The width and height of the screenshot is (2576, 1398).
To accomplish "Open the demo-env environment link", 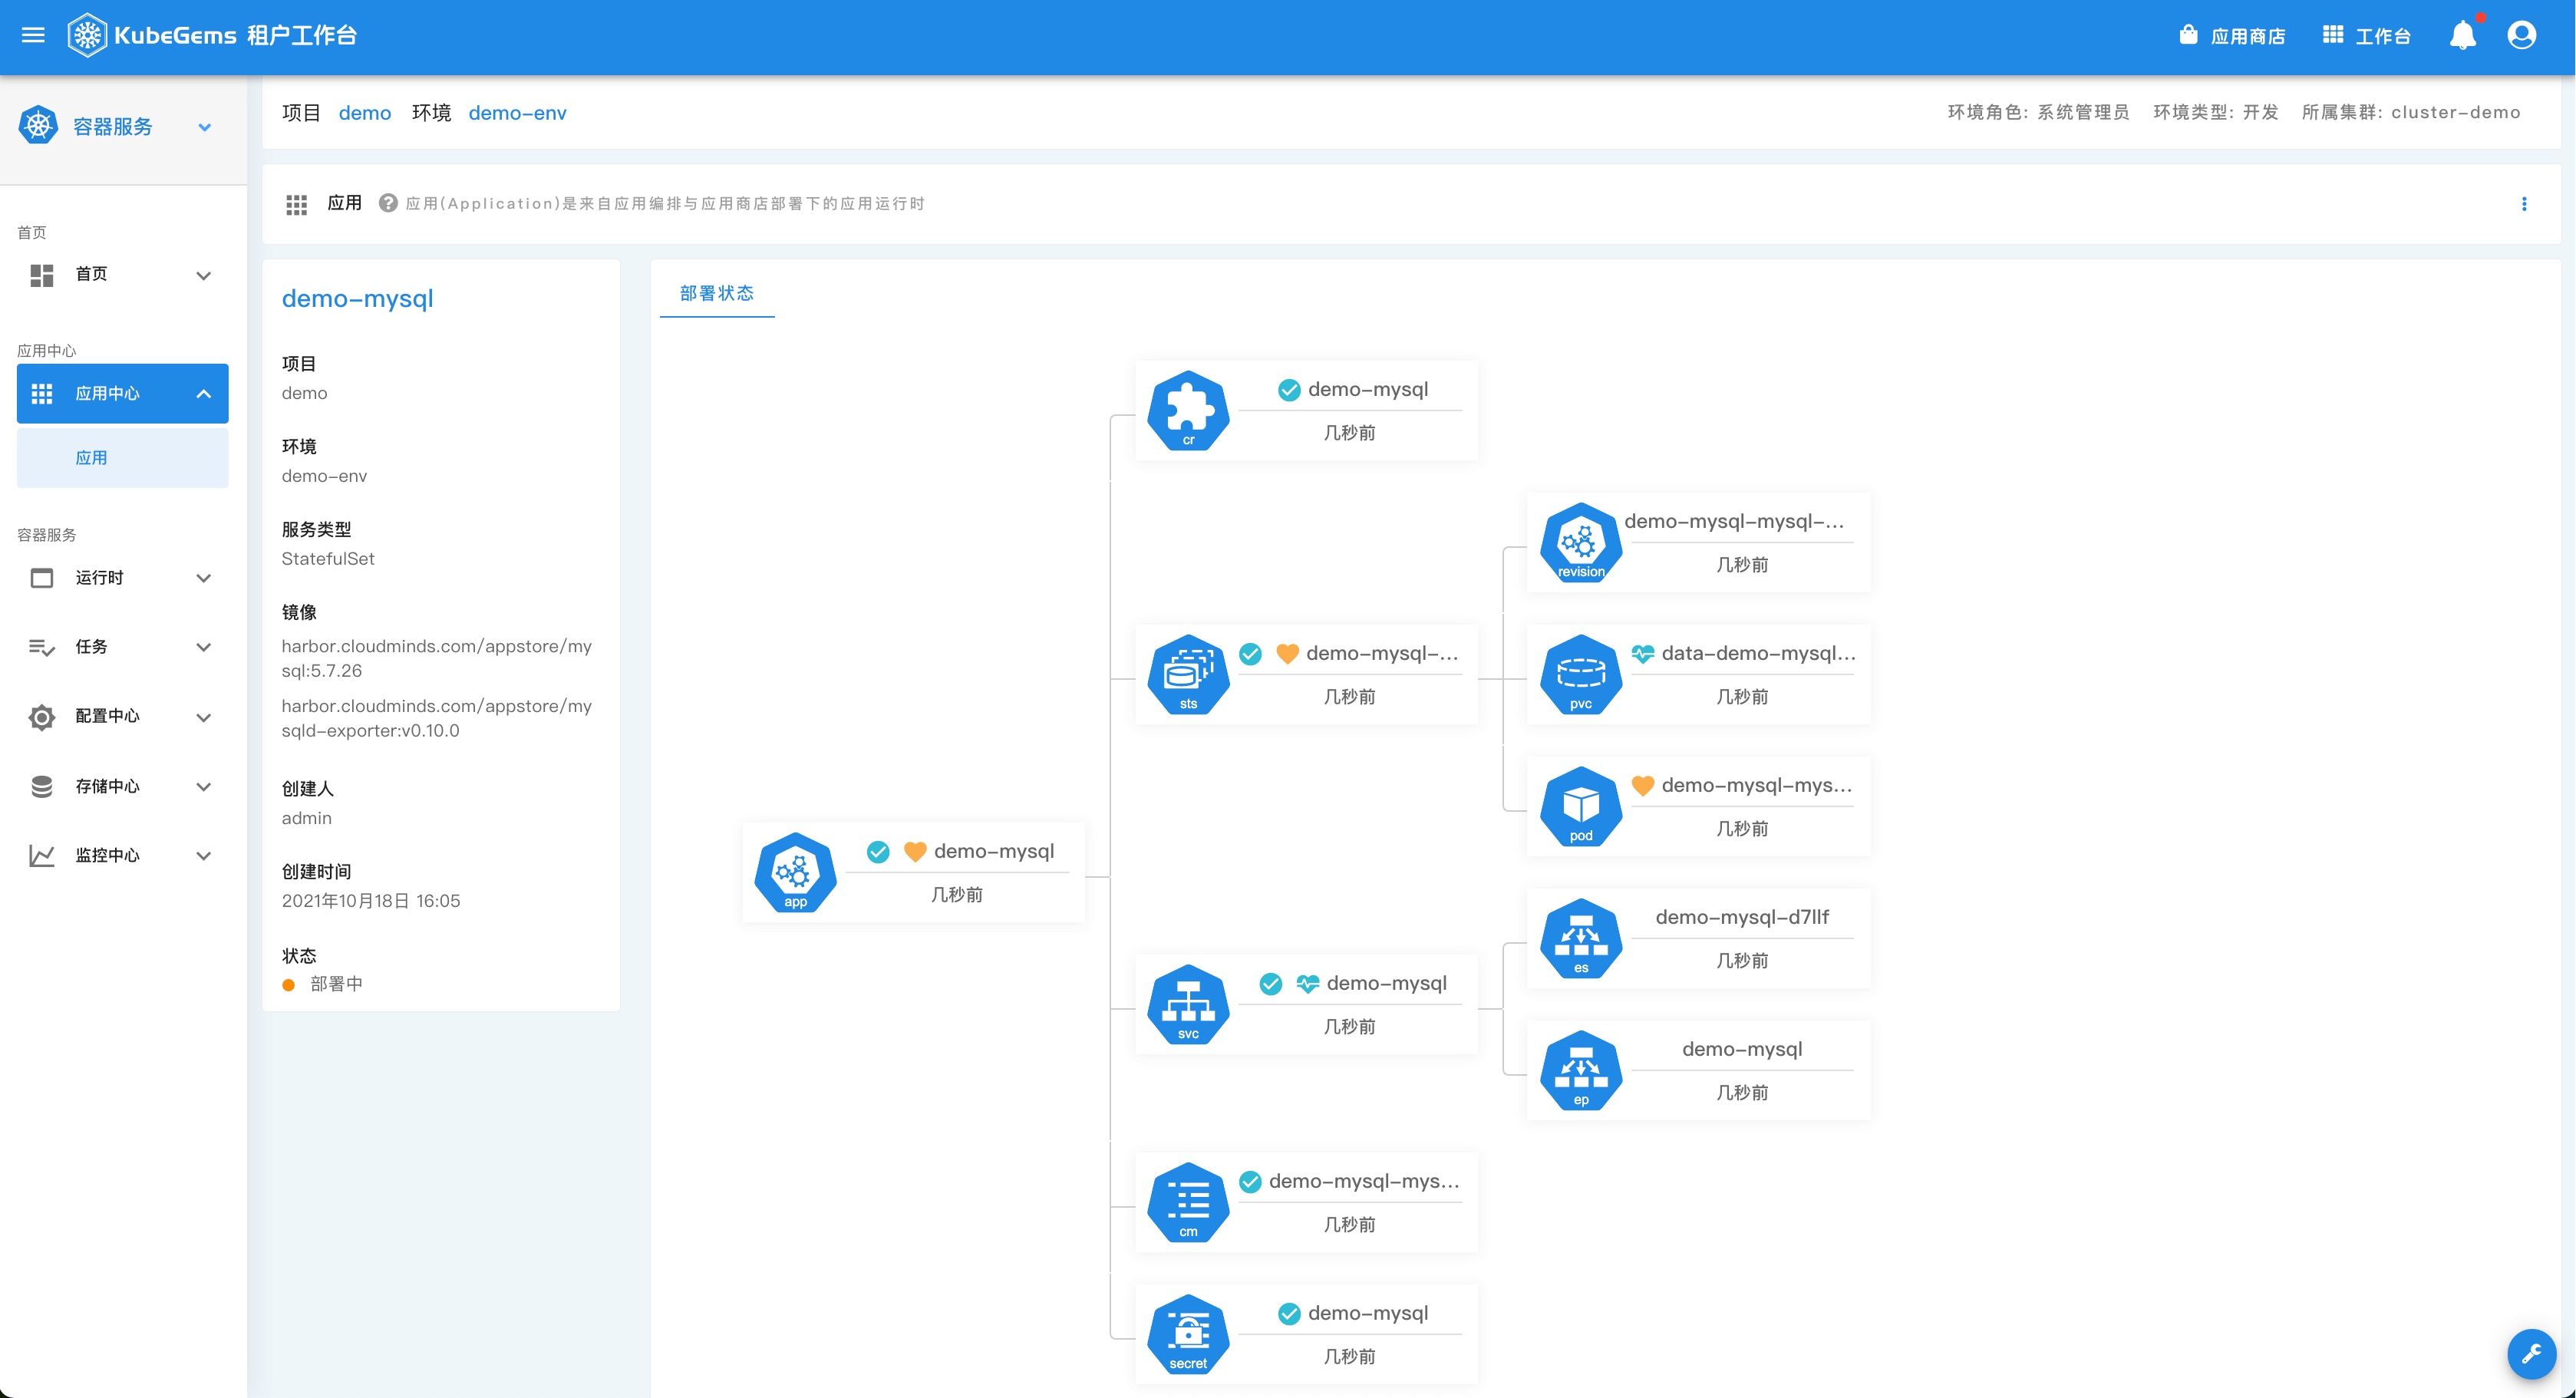I will (x=517, y=113).
